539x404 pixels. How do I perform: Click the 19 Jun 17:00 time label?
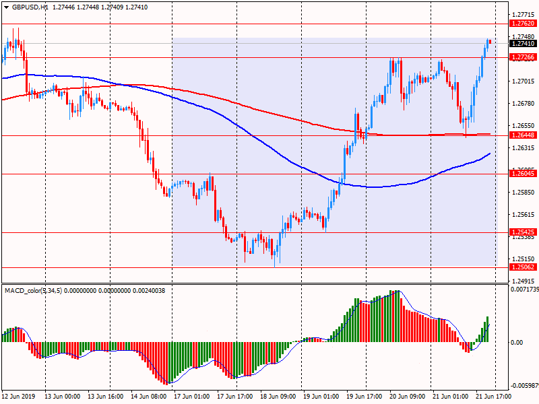[x=364, y=396]
